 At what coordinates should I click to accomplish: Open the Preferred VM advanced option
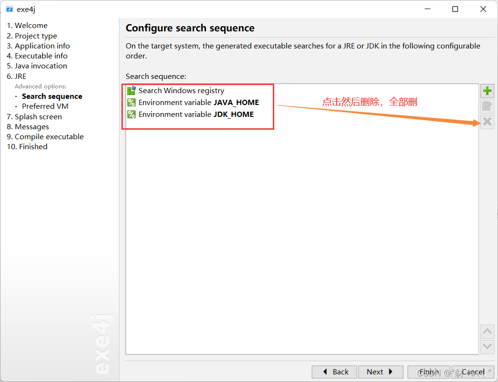pos(45,106)
